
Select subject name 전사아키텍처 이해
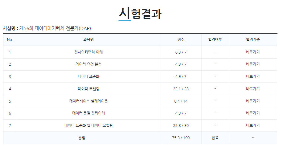(x=89, y=52)
